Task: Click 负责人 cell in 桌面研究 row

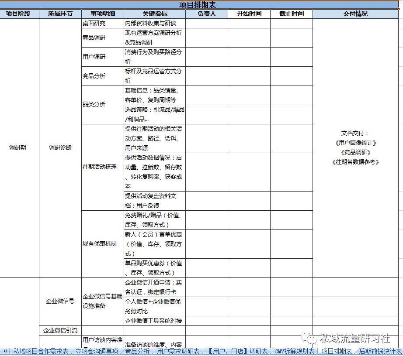Action: pos(207,23)
